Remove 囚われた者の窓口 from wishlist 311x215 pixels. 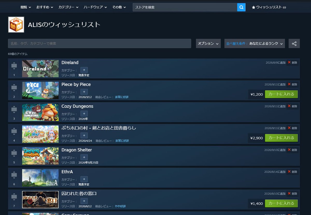point(292,194)
